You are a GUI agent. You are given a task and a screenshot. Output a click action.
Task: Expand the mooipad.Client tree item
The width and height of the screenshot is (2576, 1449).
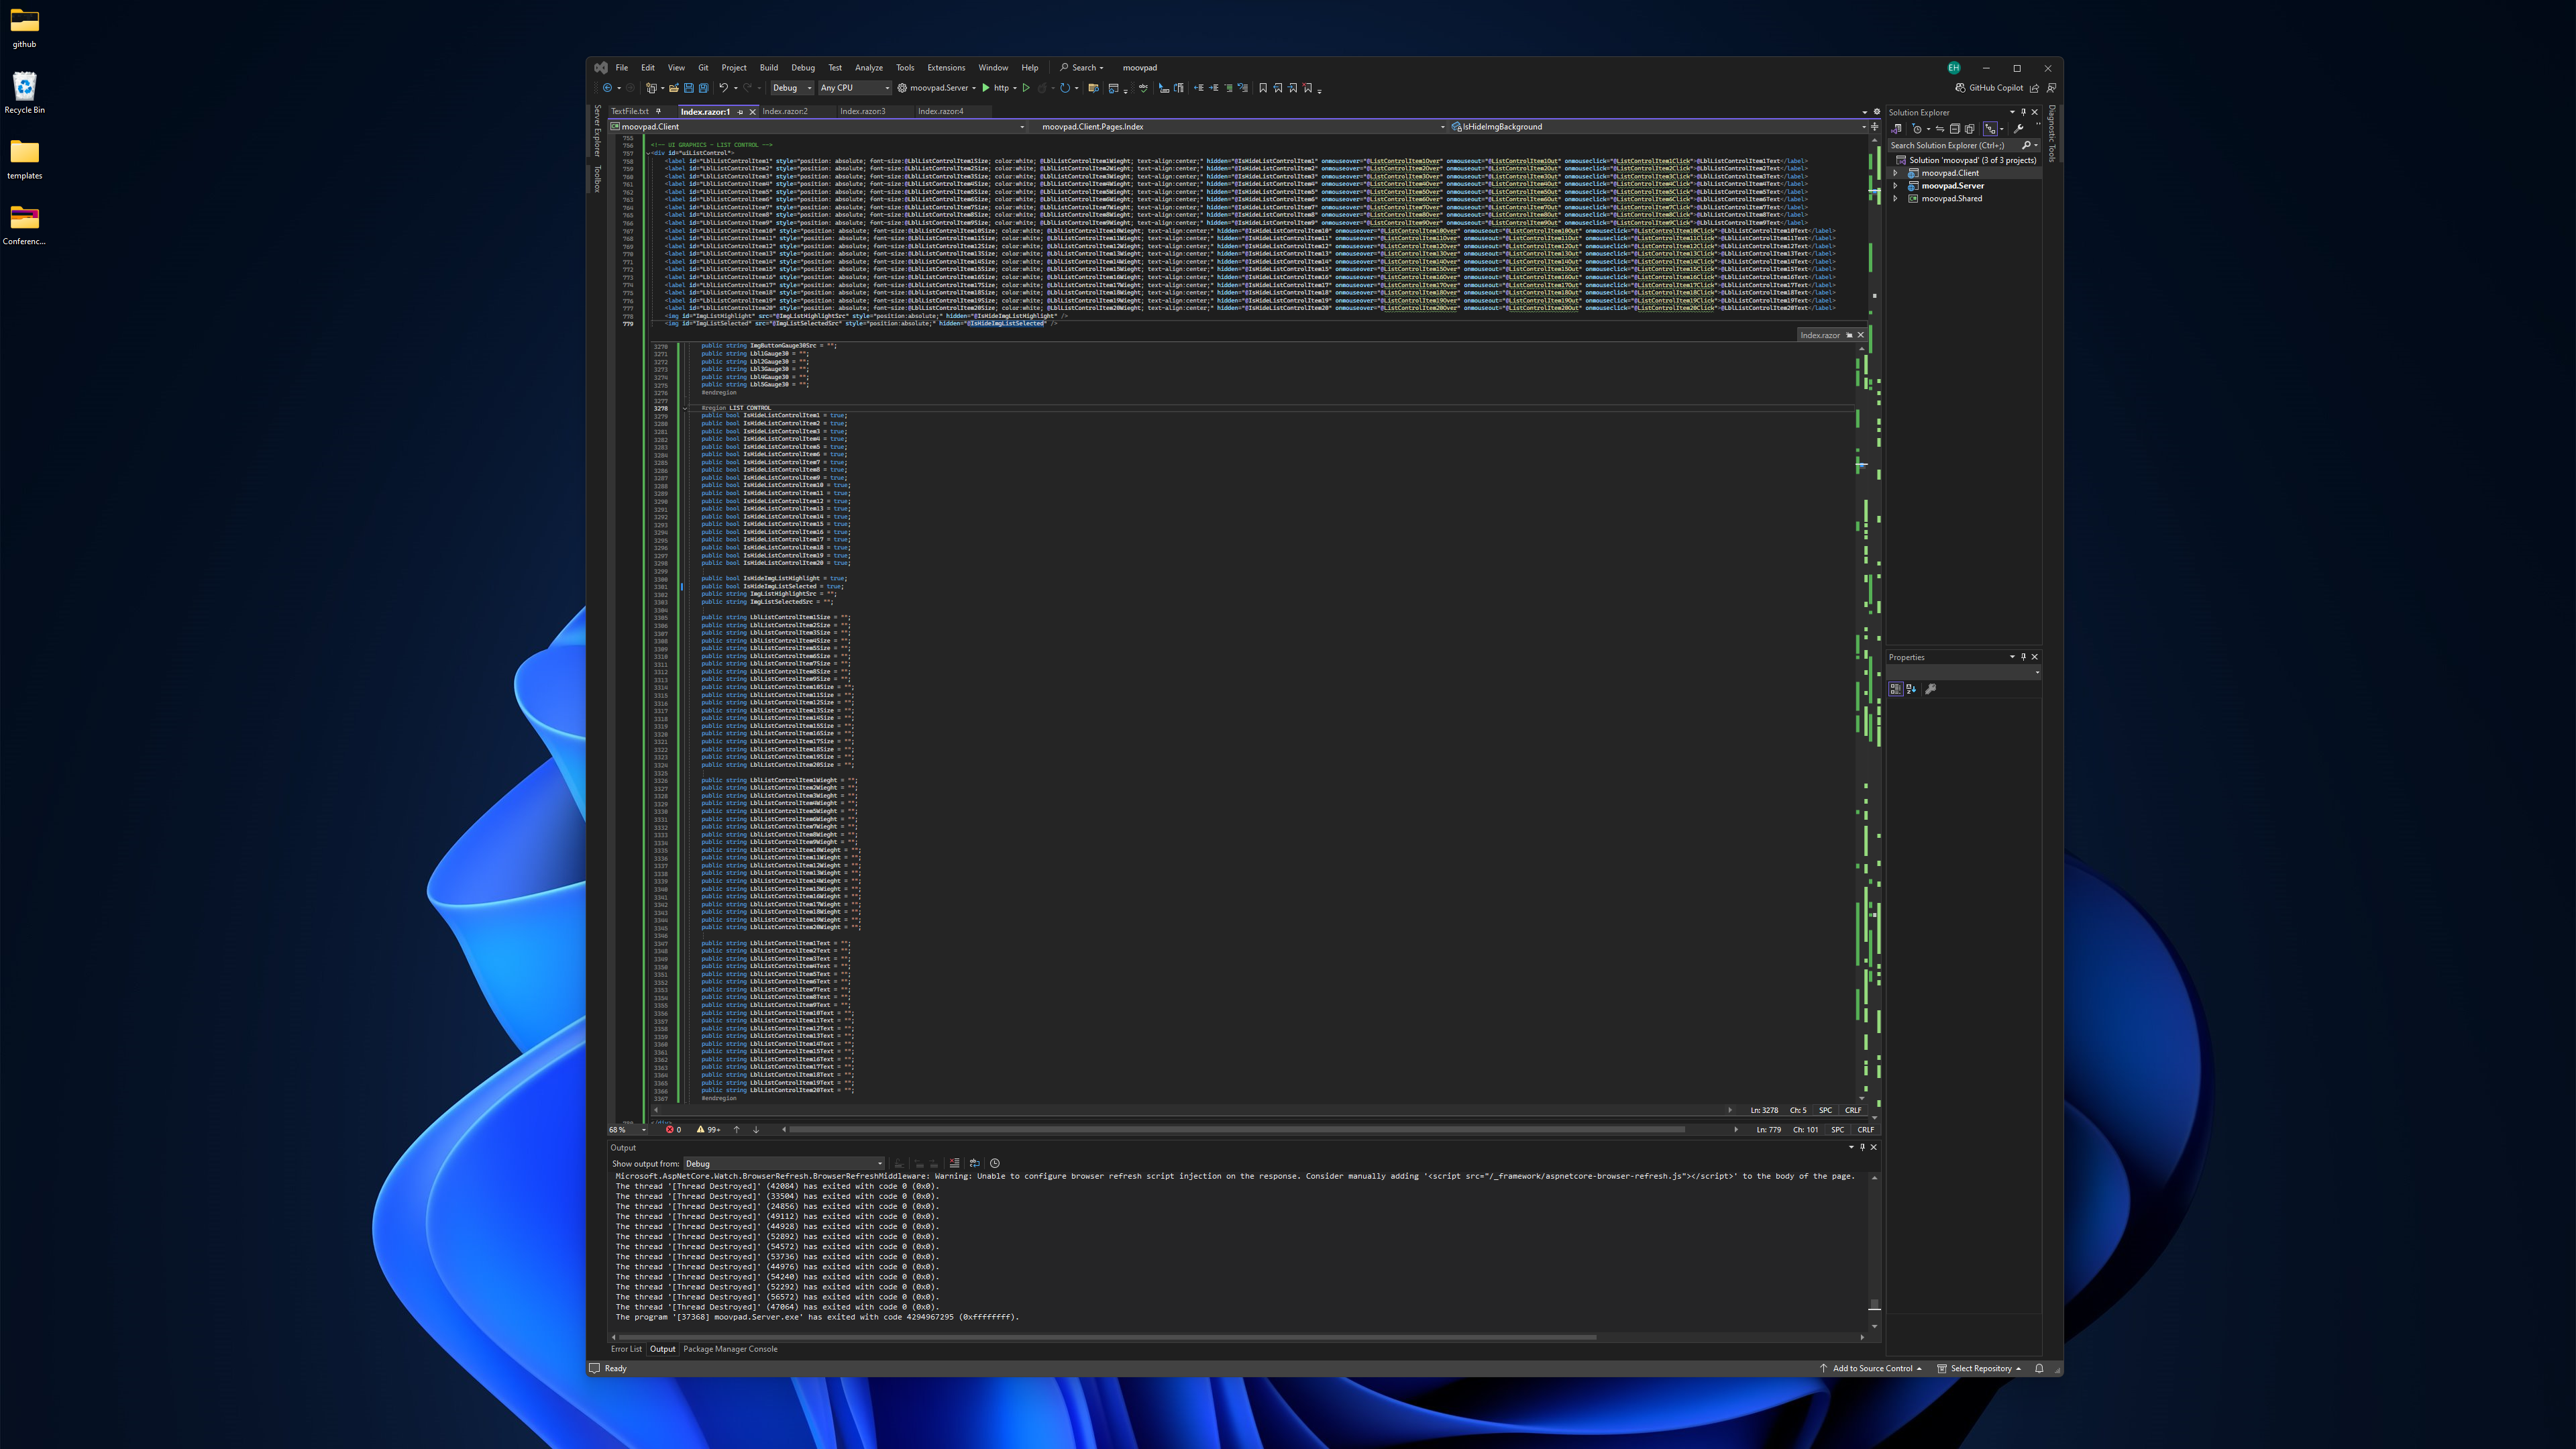pos(1895,173)
